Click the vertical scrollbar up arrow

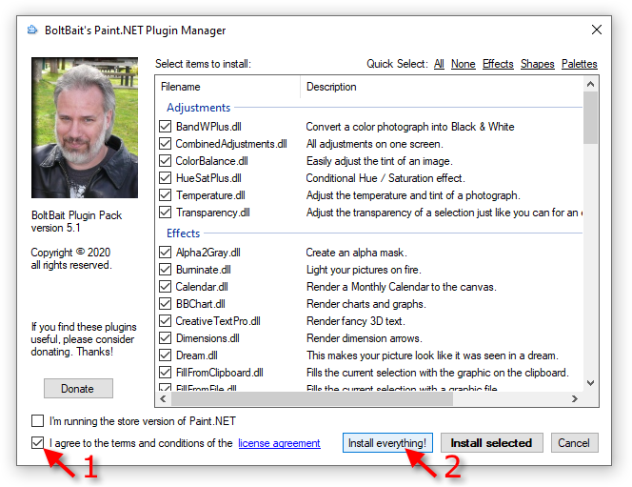(x=590, y=84)
